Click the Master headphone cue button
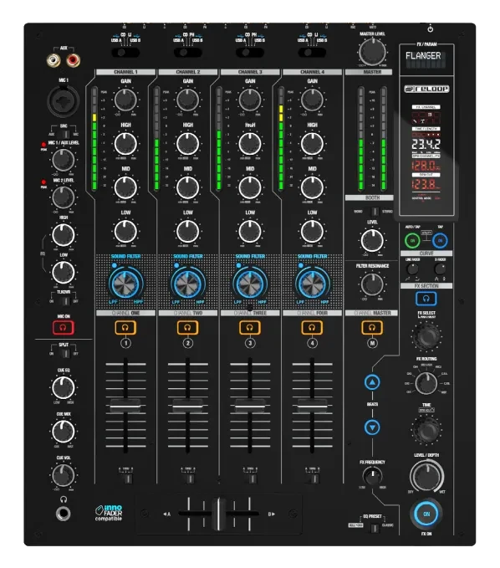500x568 pixels. [x=372, y=327]
